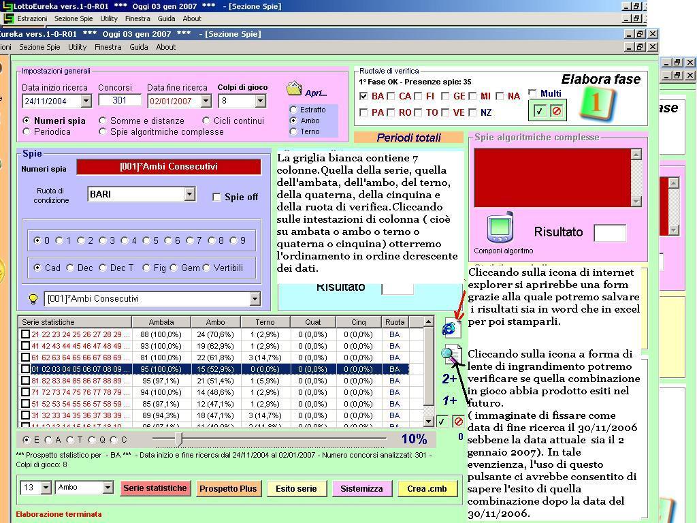Click the Elabora fase number 1 icon
The width and height of the screenshot is (697, 523).
coord(597,104)
